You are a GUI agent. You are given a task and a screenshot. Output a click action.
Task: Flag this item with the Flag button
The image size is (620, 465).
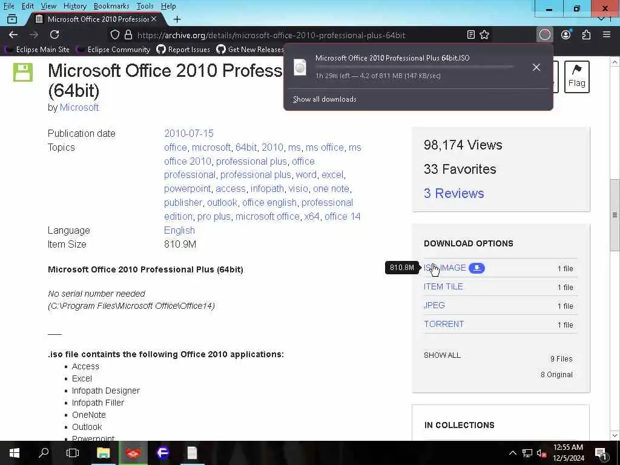coord(577,77)
